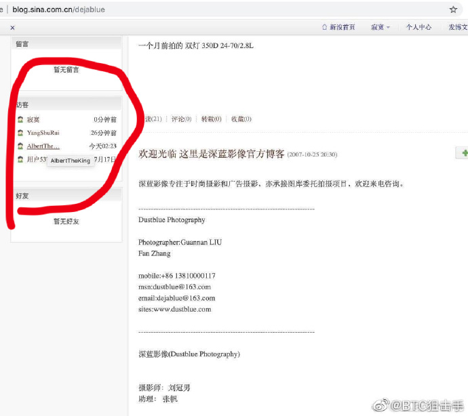Click the avatar icon next to YangShuRui
This screenshot has width=468, height=416.
(20, 133)
